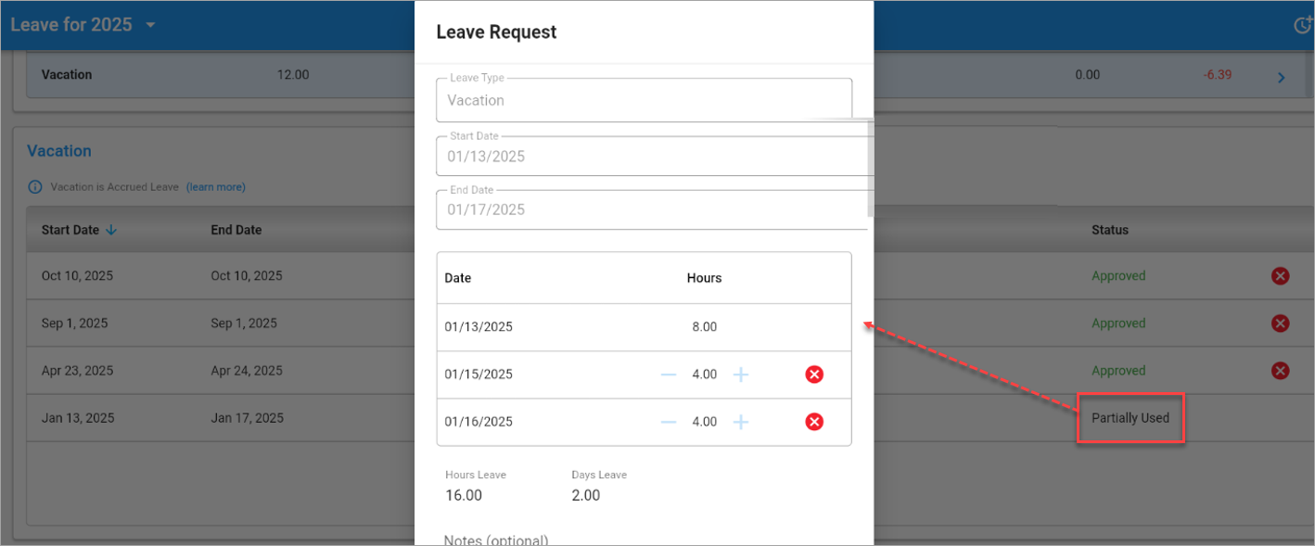
Task: Open the Leave Type Vacation field
Action: click(x=644, y=100)
